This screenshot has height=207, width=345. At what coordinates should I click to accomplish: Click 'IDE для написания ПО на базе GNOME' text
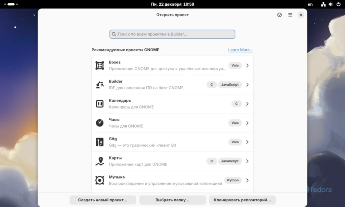coord(146,88)
